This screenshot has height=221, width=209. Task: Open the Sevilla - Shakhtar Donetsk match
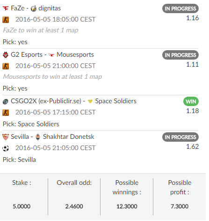point(52,137)
